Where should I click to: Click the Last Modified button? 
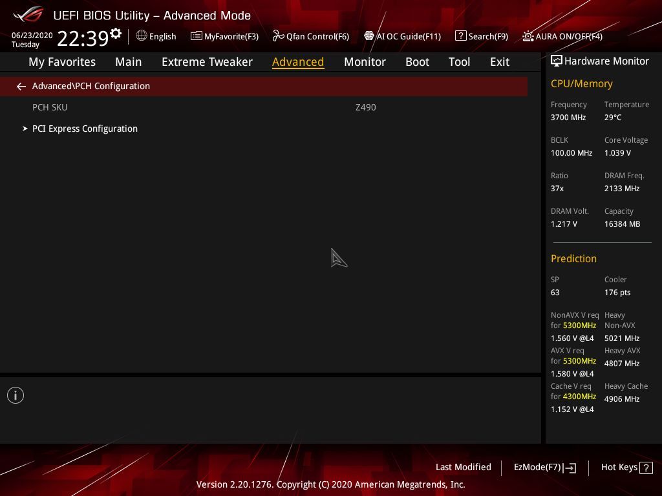[463, 468]
